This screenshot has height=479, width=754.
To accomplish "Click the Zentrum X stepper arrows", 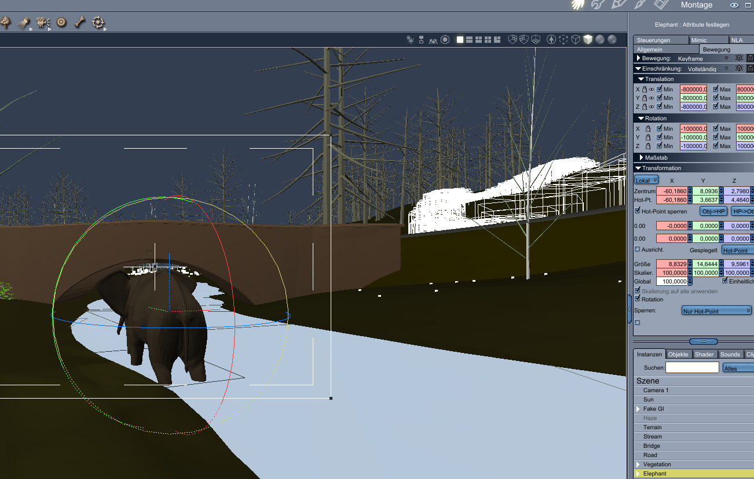I will pos(690,191).
